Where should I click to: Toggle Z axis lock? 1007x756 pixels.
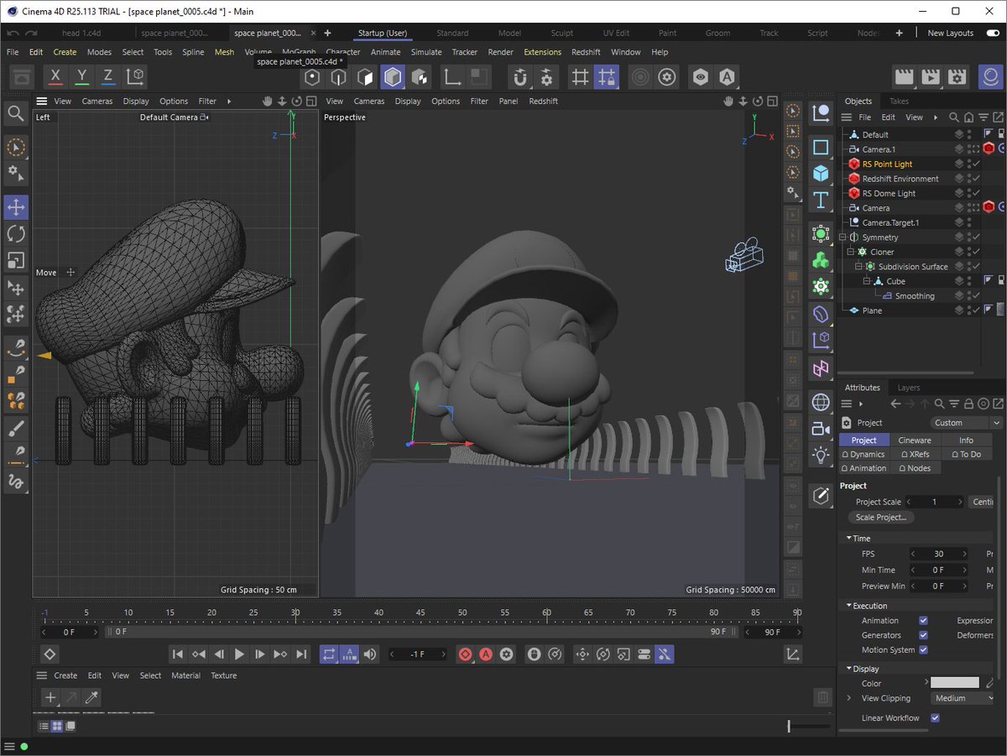(108, 77)
